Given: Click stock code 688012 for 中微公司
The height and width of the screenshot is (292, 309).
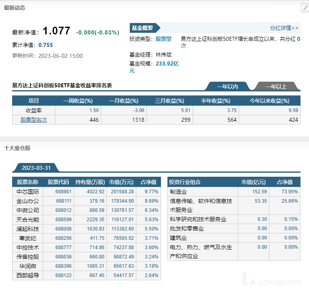Looking at the screenshot, I should coord(63,210).
